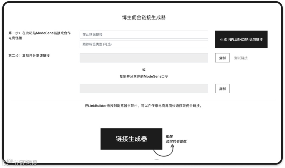Click the 第二步：复制并分享该链接 label
Viewport: 285px width, 168px height.
[x=29, y=55]
